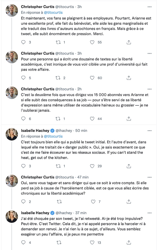Open more options on the 2h tweet
The width and height of the screenshot is (157, 250).
click(x=149, y=89)
